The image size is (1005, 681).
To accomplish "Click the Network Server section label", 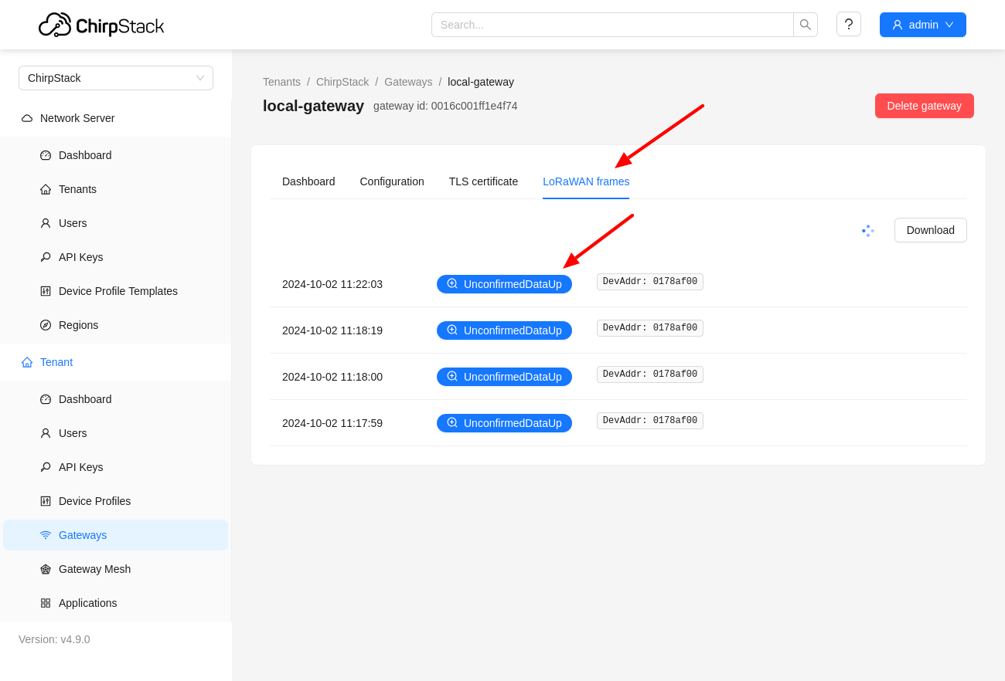I will point(77,118).
